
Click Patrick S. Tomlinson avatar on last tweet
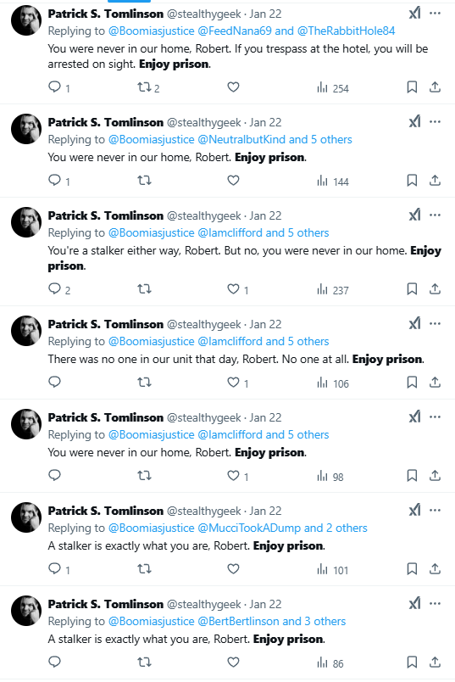[26, 611]
